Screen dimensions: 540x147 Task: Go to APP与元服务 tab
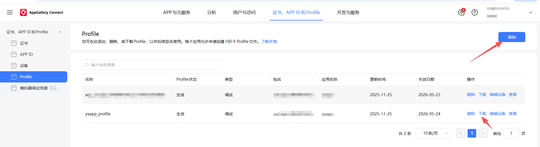176,12
